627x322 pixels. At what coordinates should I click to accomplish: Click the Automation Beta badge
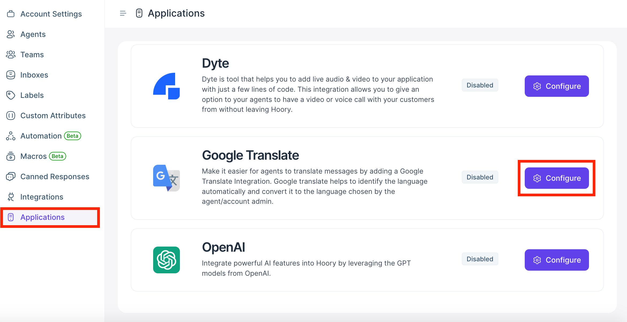pyautogui.click(x=72, y=136)
